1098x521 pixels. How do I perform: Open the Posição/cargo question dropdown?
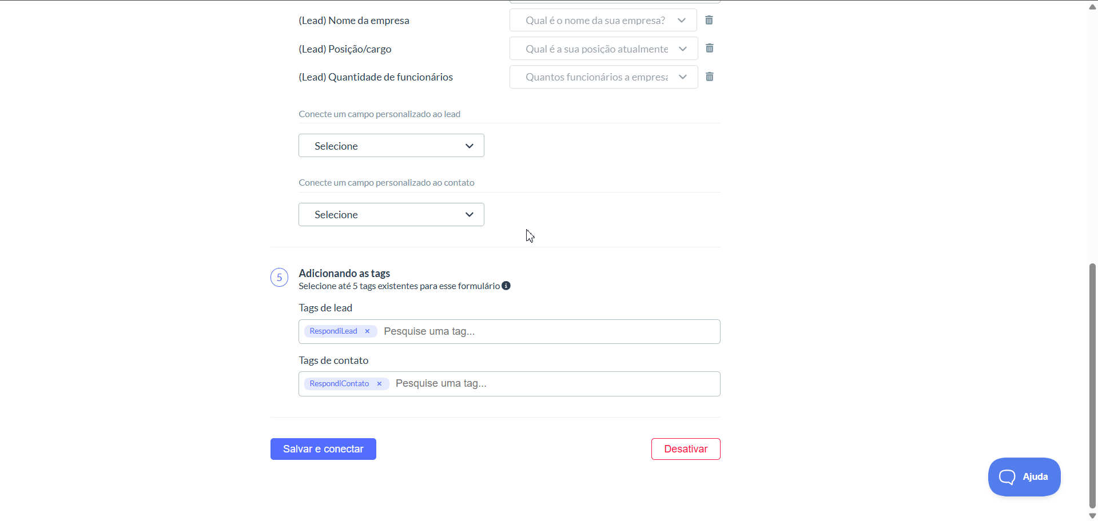603,49
